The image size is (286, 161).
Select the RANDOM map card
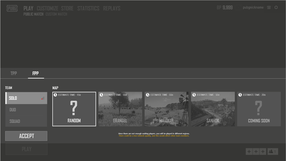click(74, 109)
